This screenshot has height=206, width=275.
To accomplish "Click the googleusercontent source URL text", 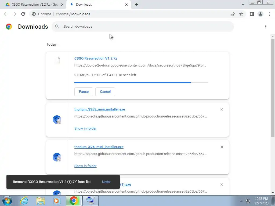I will [140, 65].
